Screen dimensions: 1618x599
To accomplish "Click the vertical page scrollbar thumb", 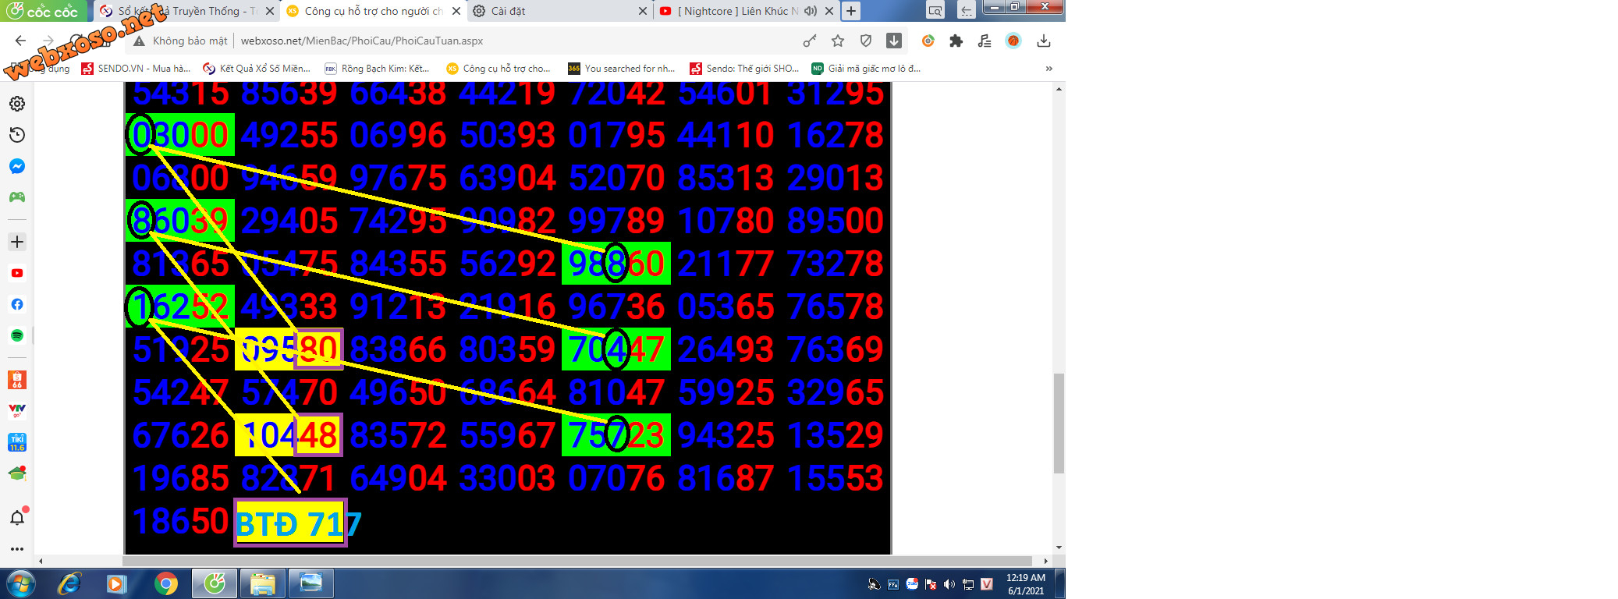I will [x=1059, y=424].
